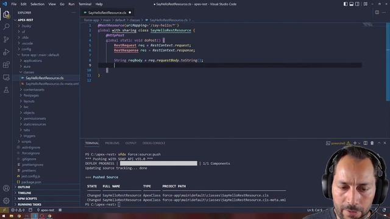This screenshot has width=390, height=219.
Task: Expand the .vscode folder
Action: tap(27, 43)
